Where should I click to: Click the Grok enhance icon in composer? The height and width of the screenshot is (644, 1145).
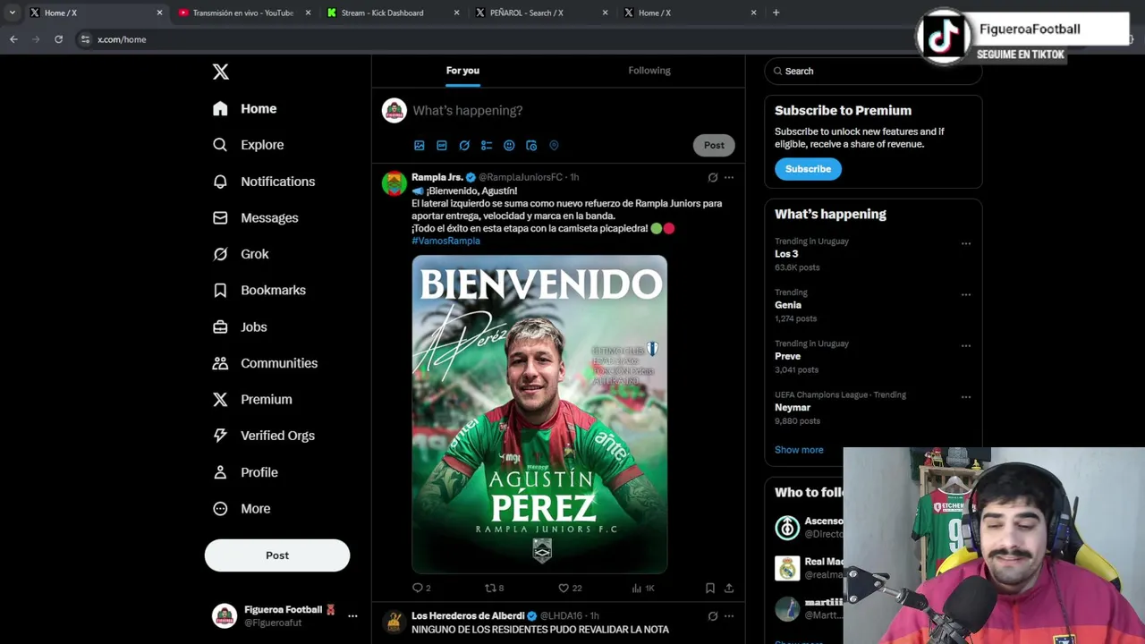click(x=464, y=145)
